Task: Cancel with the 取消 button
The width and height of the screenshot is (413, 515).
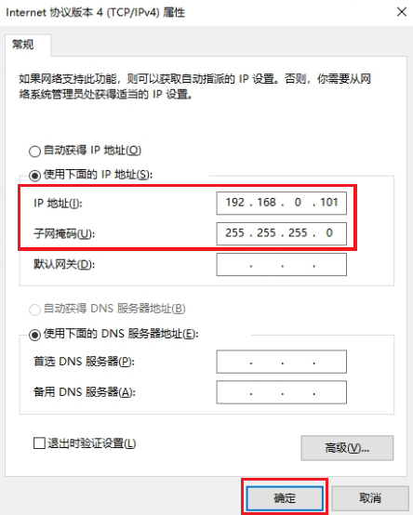Action: click(370, 498)
